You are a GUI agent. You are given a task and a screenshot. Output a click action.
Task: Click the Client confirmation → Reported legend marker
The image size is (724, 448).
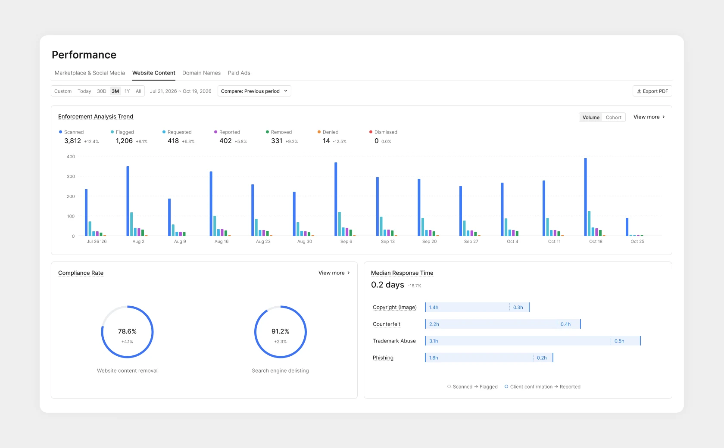(506, 386)
